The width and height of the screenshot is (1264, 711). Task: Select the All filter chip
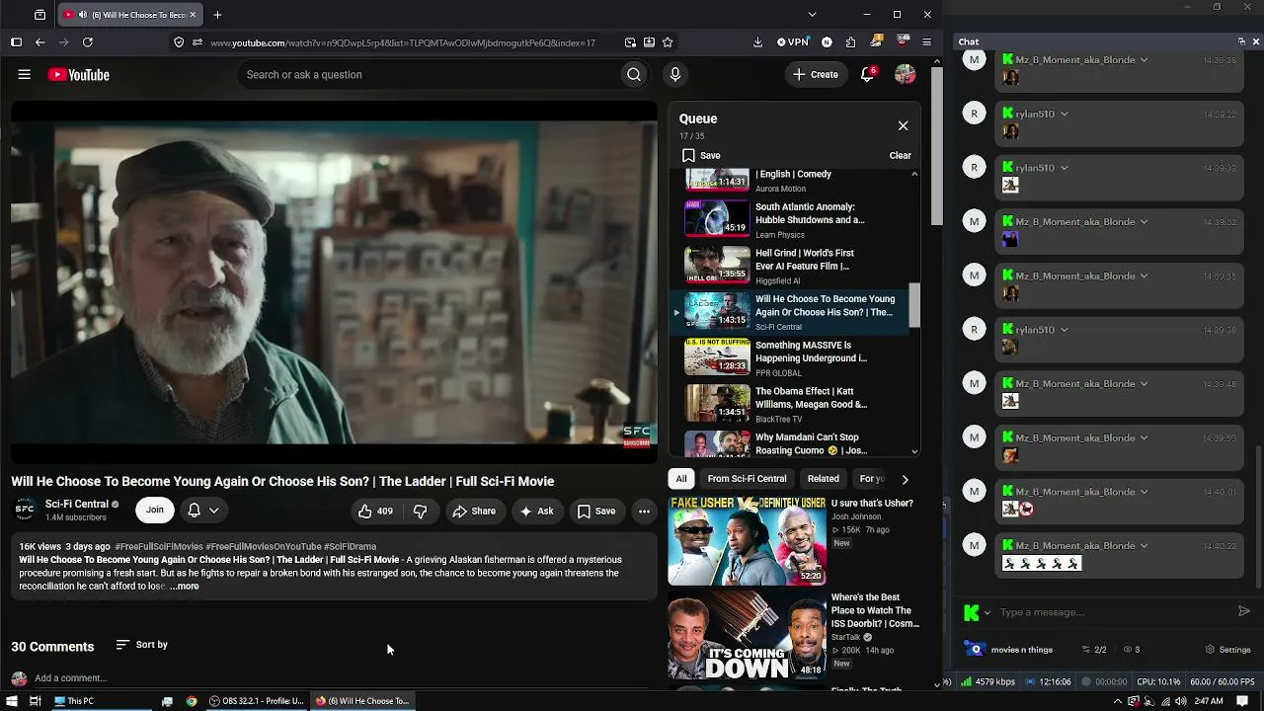click(x=681, y=479)
